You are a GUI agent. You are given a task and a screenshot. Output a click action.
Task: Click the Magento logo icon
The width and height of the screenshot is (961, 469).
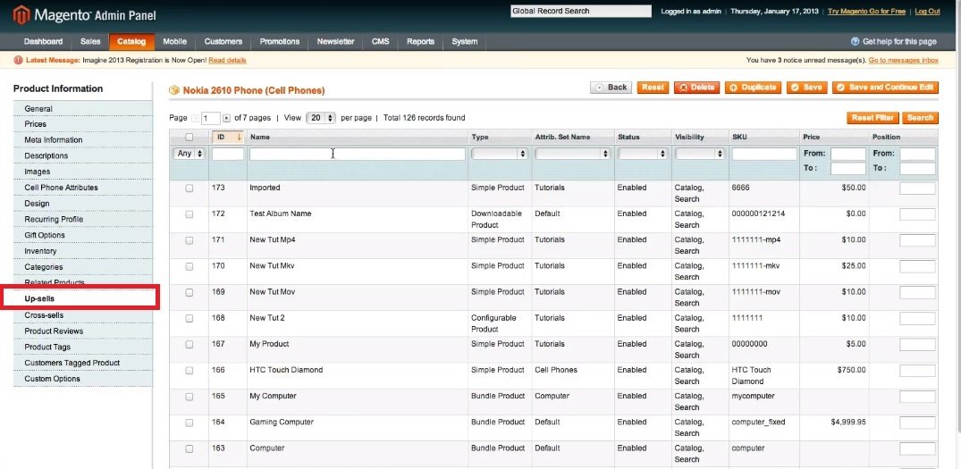[21, 14]
